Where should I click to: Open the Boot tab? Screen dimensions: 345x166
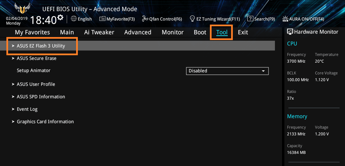click(x=200, y=32)
